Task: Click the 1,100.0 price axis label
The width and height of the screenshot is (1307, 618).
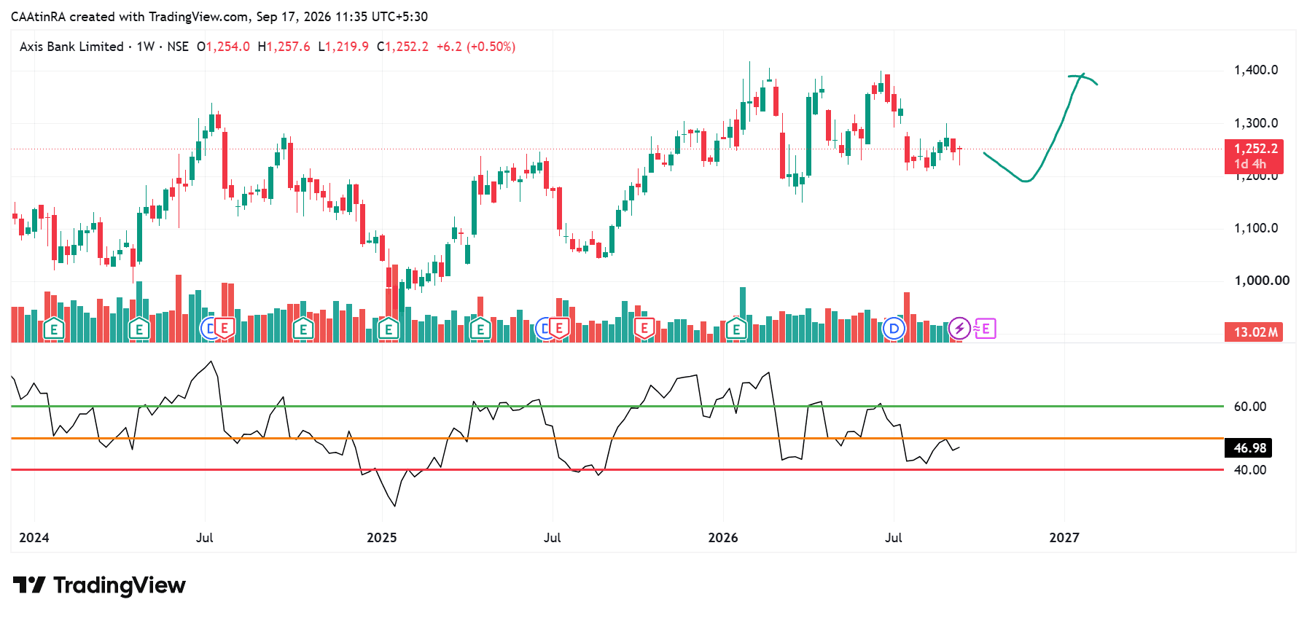Action: click(x=1256, y=228)
